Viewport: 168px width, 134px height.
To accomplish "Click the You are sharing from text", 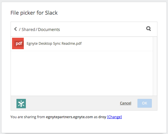I will click(28, 117).
